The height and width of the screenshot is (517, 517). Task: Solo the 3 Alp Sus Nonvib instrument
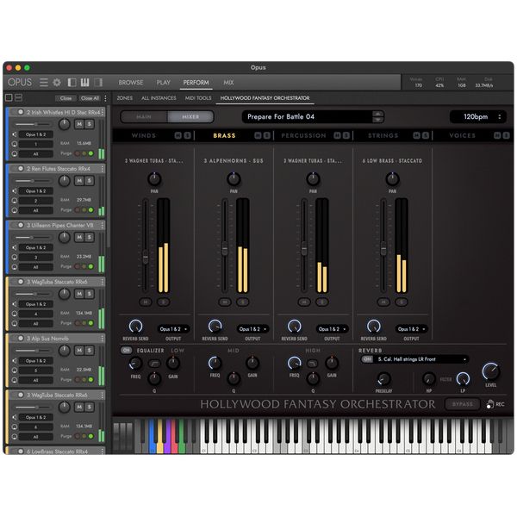(89, 350)
